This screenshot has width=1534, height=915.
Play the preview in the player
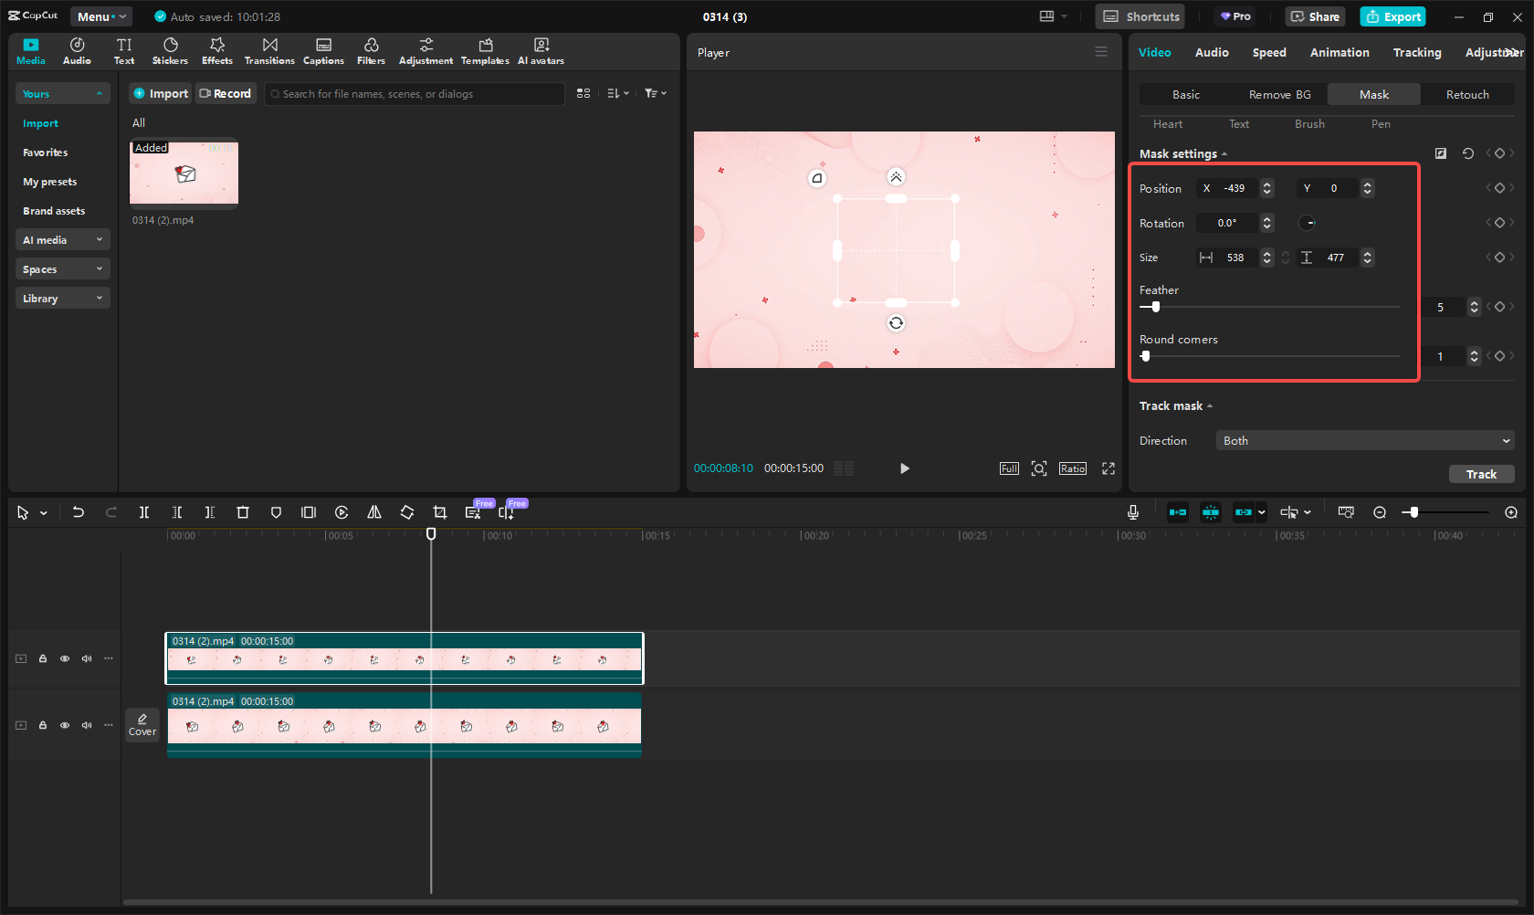tap(904, 468)
